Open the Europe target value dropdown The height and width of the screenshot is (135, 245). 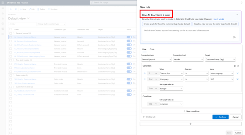[x=171, y=89]
